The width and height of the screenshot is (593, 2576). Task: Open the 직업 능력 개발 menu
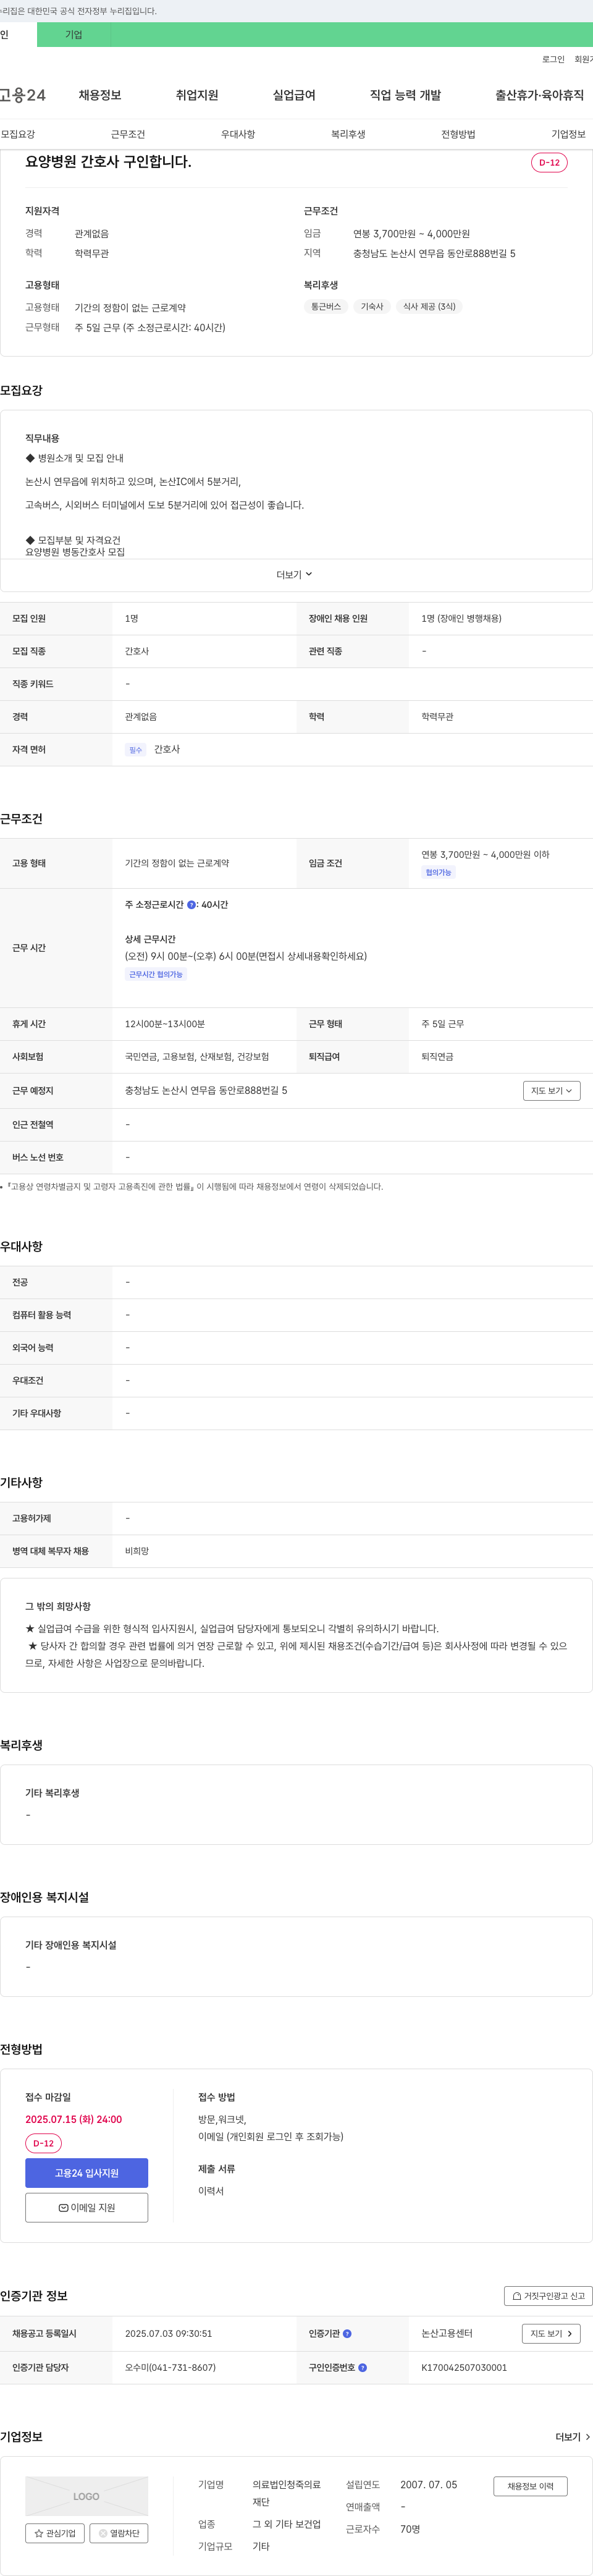405,95
